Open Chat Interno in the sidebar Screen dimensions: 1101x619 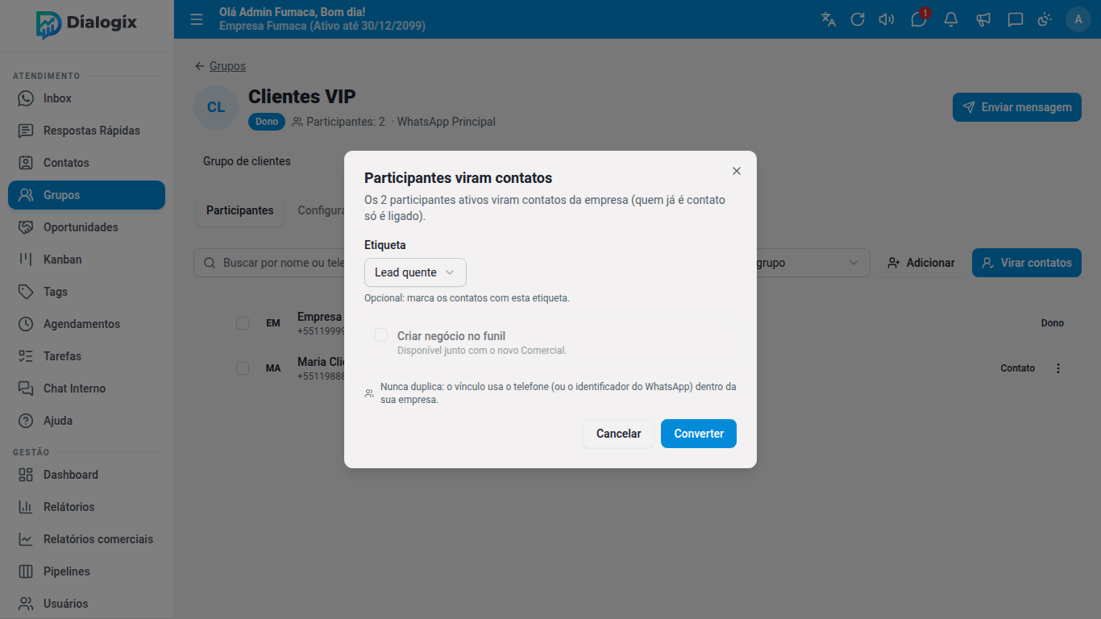tap(86, 388)
